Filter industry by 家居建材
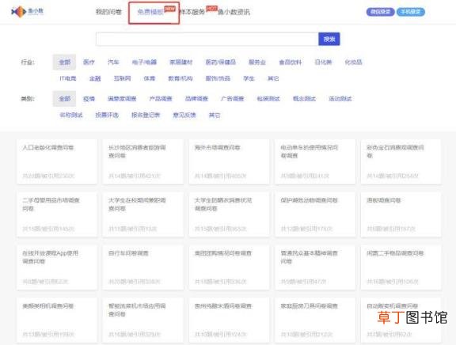The image size is (456, 345). tap(180, 63)
